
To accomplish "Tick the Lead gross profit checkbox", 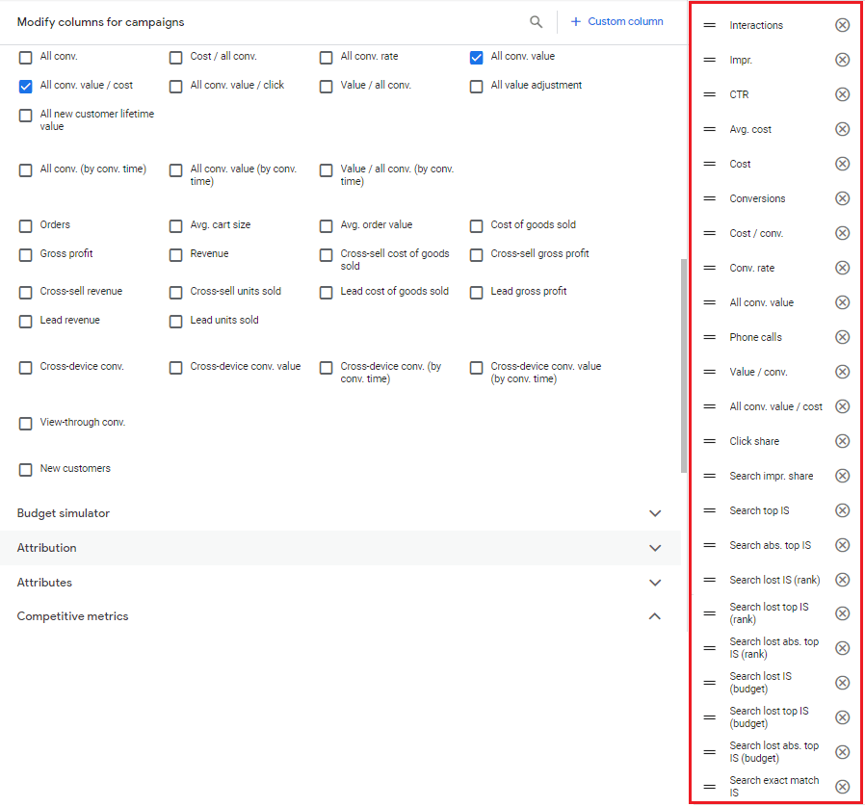I will pyautogui.click(x=476, y=293).
